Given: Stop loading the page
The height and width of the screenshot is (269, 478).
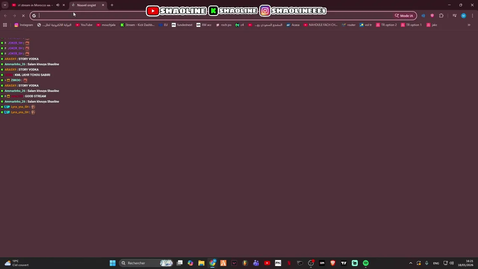Looking at the screenshot, I should coord(23,15).
